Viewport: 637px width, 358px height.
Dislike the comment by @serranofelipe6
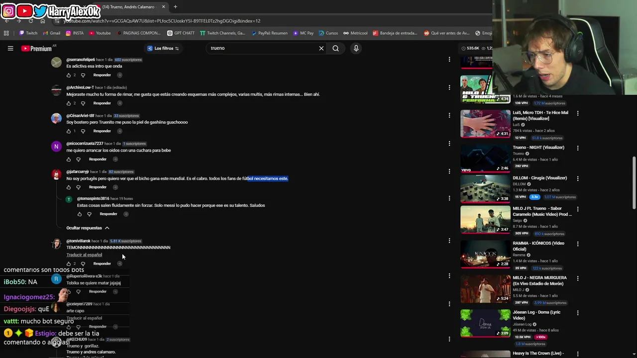pos(83,75)
